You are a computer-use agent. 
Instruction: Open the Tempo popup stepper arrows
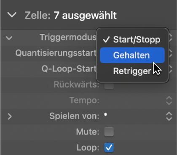pyautogui.click(x=169, y=101)
